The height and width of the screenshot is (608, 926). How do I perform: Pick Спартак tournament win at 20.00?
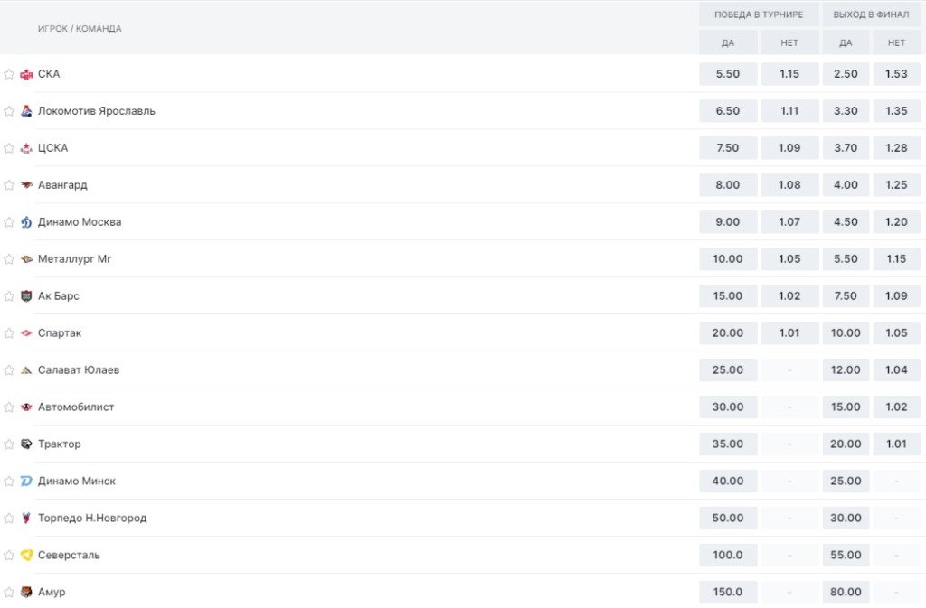pos(728,333)
